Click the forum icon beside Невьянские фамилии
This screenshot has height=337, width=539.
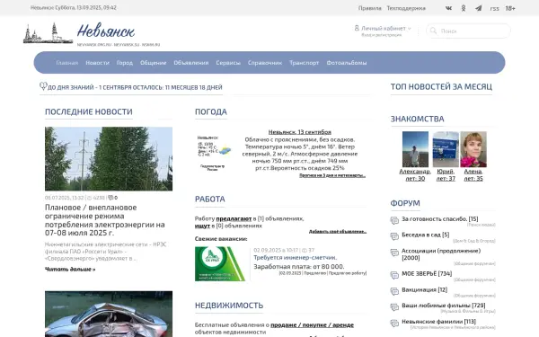(394, 324)
